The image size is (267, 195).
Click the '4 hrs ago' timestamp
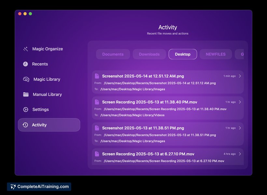(x=230, y=154)
